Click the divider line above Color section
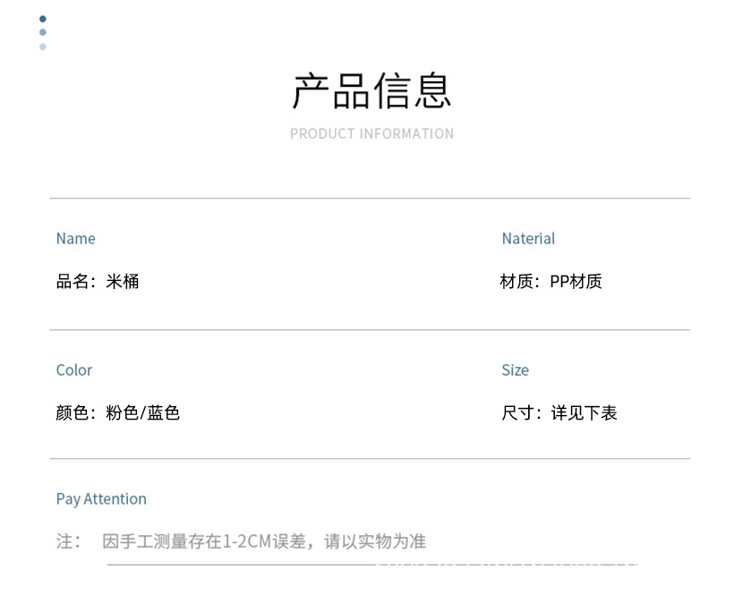 click(x=371, y=329)
